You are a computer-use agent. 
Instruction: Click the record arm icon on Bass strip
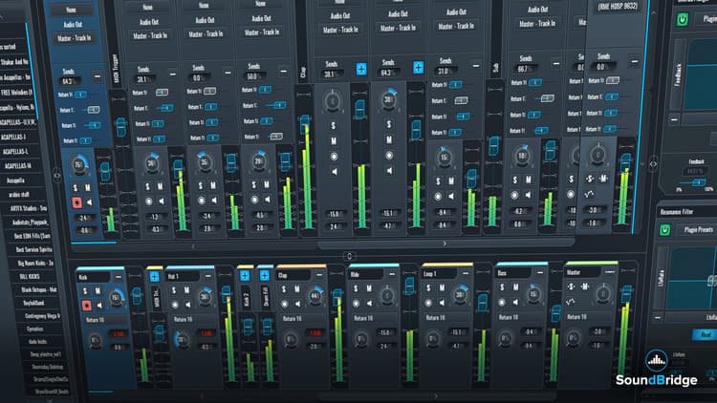(502, 302)
